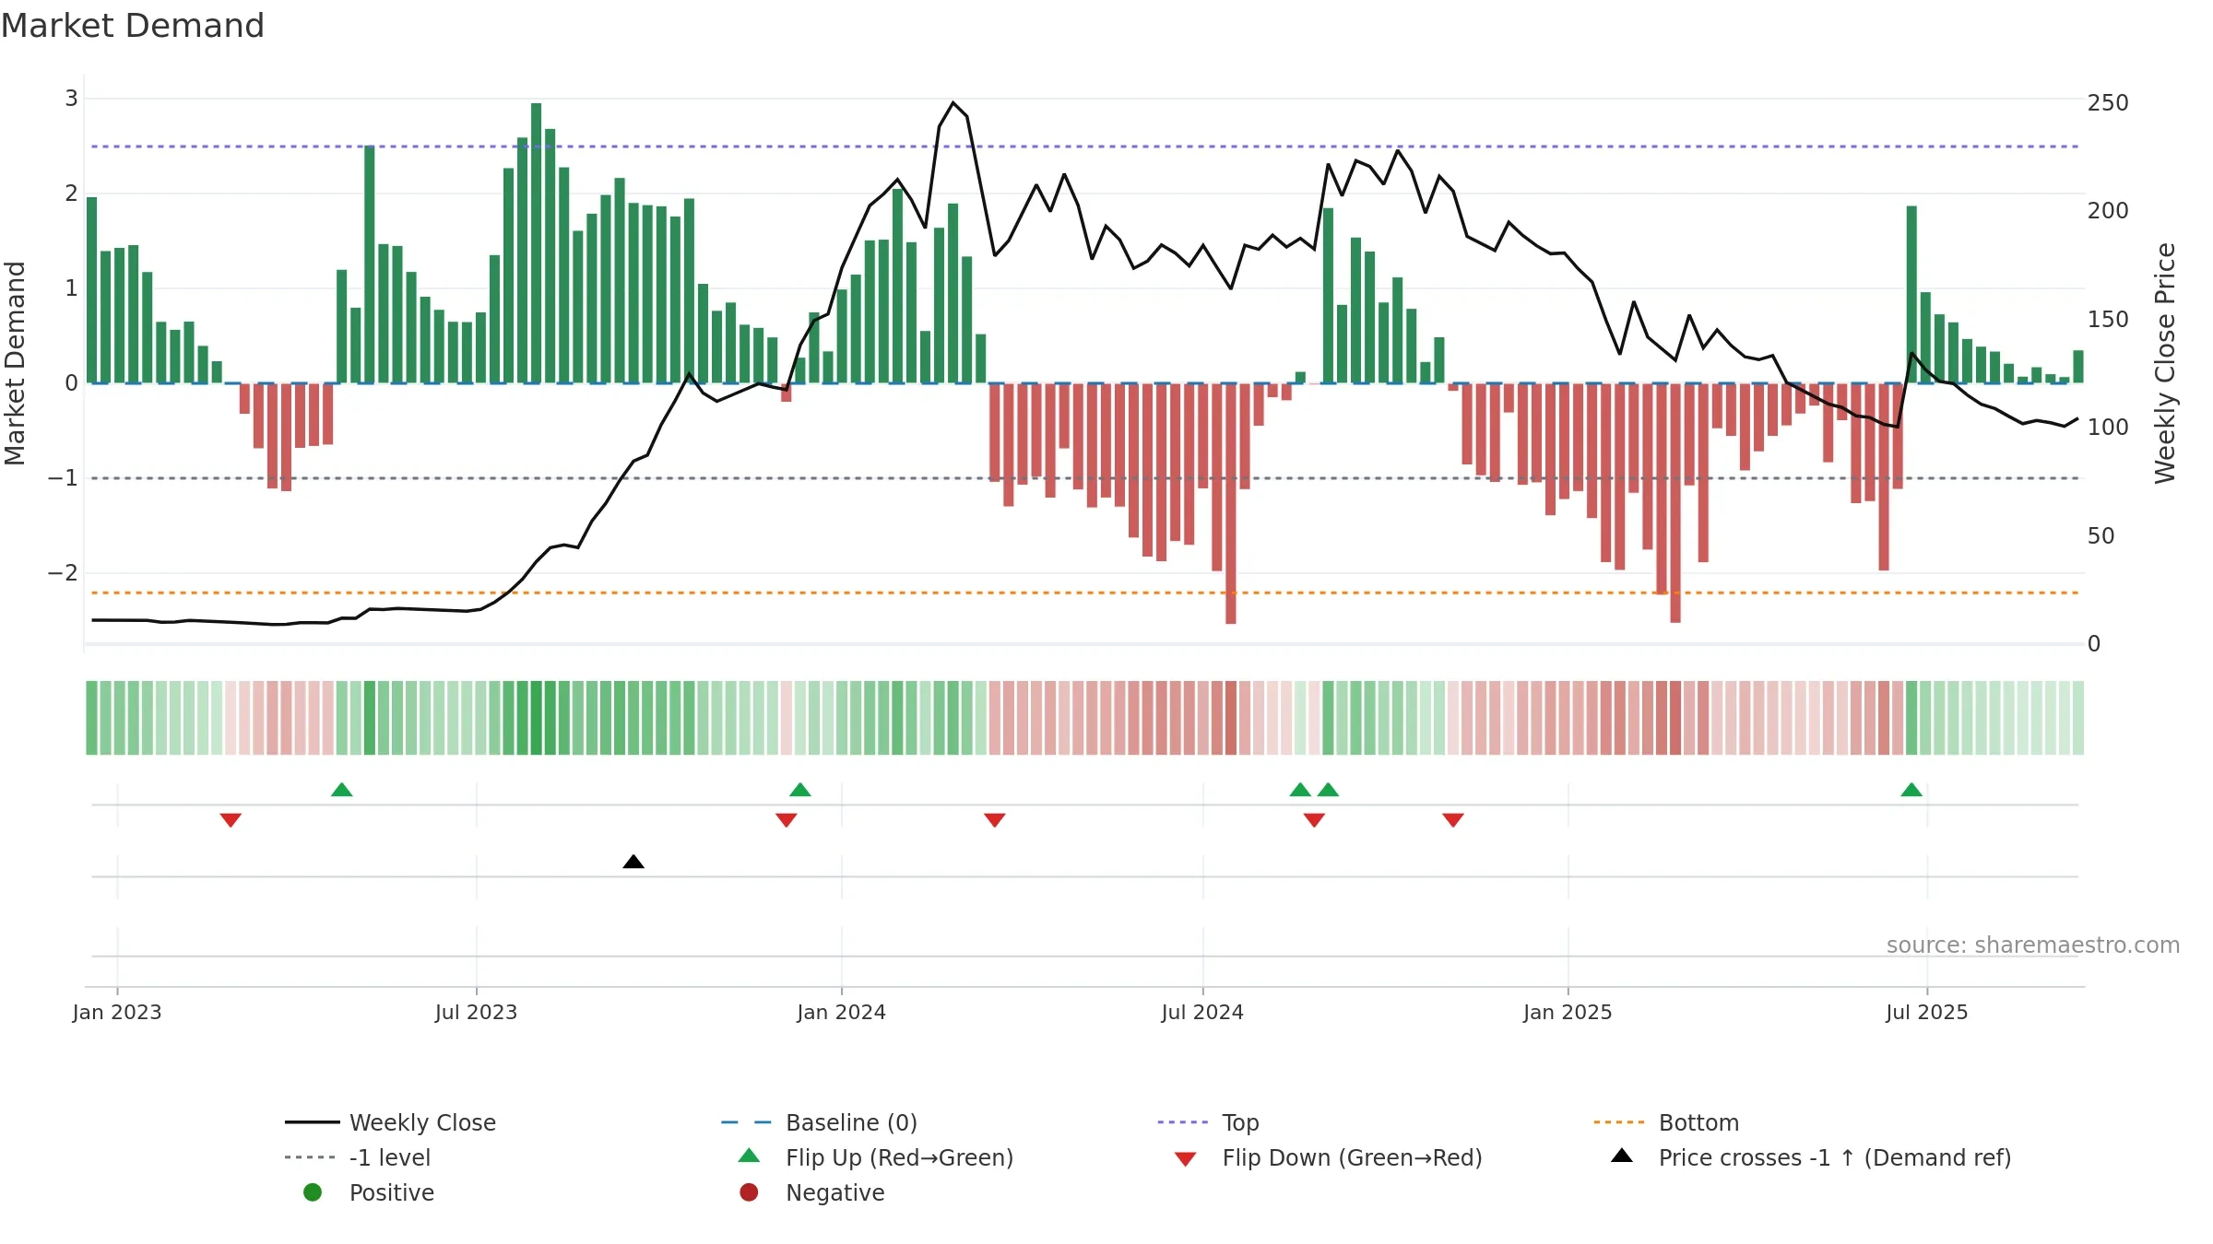Click the tallest green bar in mid-2023
Viewport: 2213px width, 1244px height.
pyautogui.click(x=536, y=243)
